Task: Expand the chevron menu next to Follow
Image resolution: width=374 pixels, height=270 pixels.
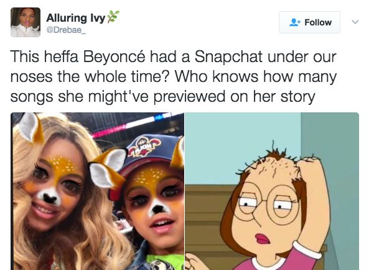Action: pos(355,22)
